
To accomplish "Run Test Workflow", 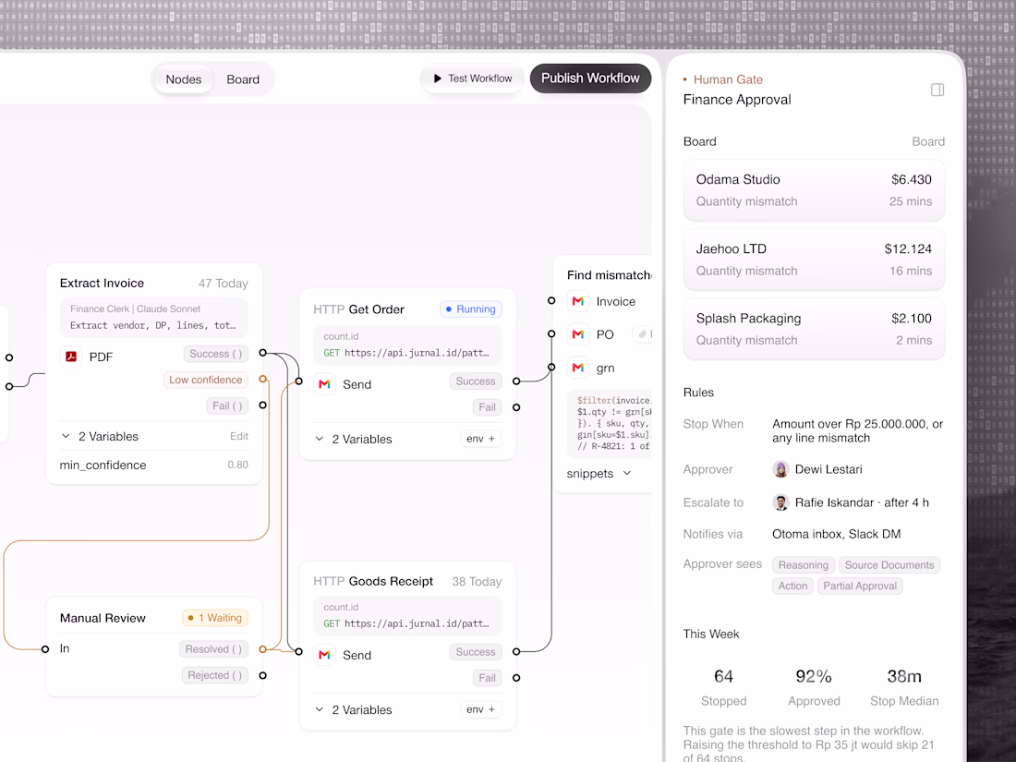I will pos(472,79).
